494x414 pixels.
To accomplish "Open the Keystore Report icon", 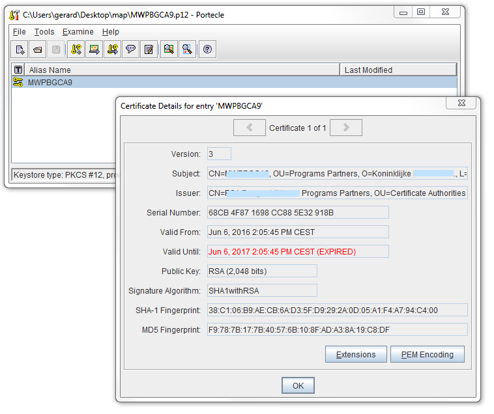I will point(149,49).
